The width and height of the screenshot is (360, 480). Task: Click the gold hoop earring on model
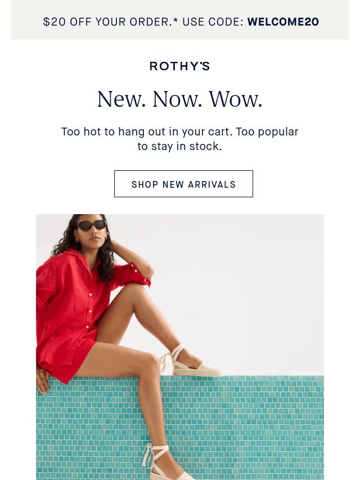pos(78,241)
